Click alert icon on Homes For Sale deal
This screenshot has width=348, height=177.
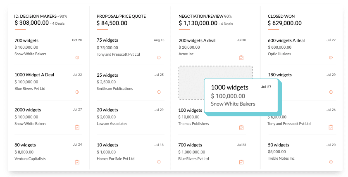coord(159,162)
